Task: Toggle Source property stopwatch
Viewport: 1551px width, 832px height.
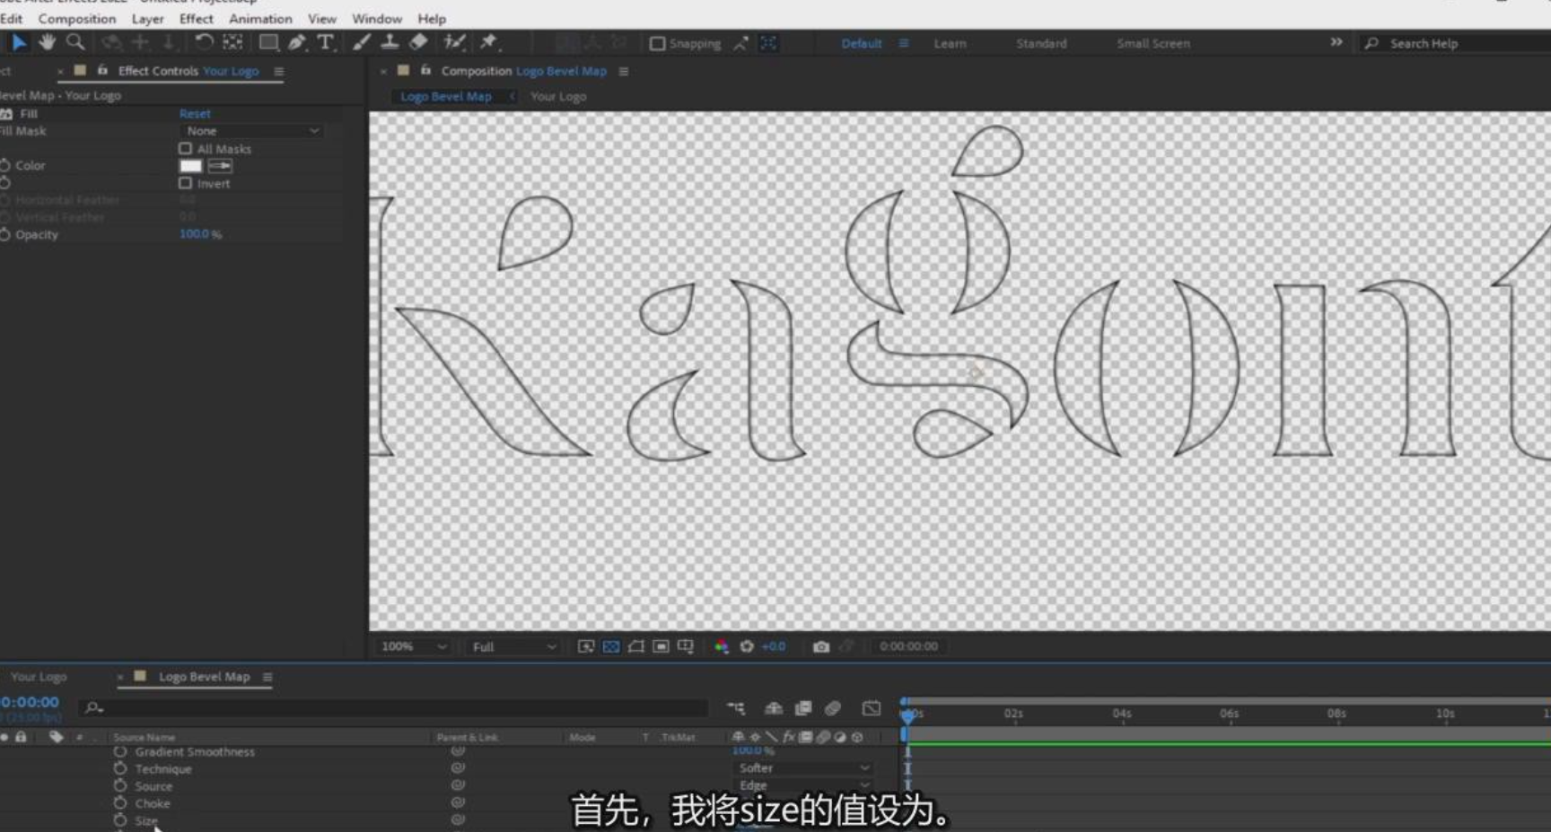Action: point(120,785)
